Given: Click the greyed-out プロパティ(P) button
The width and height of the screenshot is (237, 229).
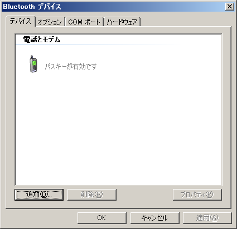Looking at the screenshot, I should (197, 195).
